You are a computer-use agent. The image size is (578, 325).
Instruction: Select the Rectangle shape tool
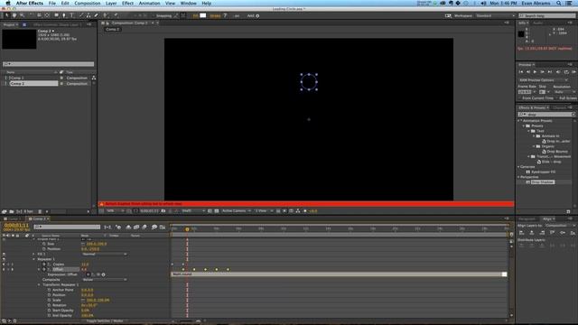coord(56,15)
